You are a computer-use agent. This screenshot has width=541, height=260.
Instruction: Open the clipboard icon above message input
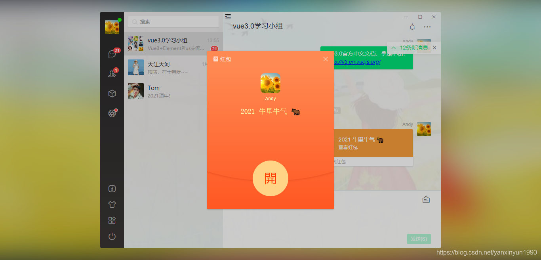tap(426, 199)
